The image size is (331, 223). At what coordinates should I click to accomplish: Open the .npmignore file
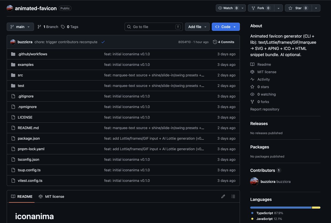27,107
